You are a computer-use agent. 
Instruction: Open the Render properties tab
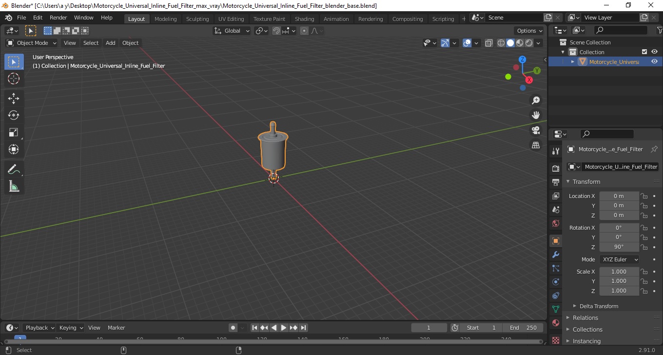tap(556, 168)
